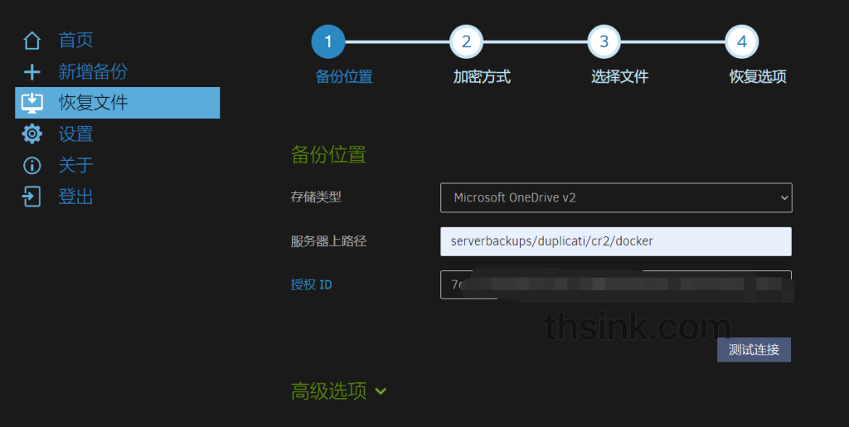
Task: Click the 授权 ID input field
Action: pyautogui.click(x=616, y=284)
